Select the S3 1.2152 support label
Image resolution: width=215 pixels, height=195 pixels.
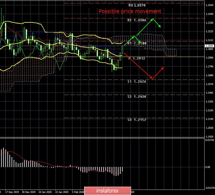click(137, 120)
